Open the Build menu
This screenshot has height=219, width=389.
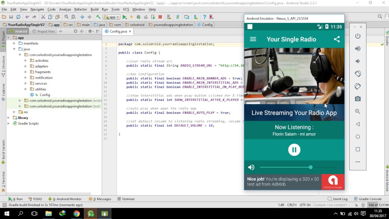tap(95, 9)
